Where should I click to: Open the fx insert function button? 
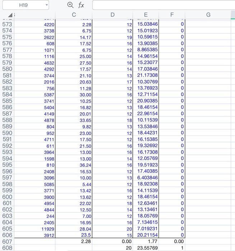[x=81, y=5]
